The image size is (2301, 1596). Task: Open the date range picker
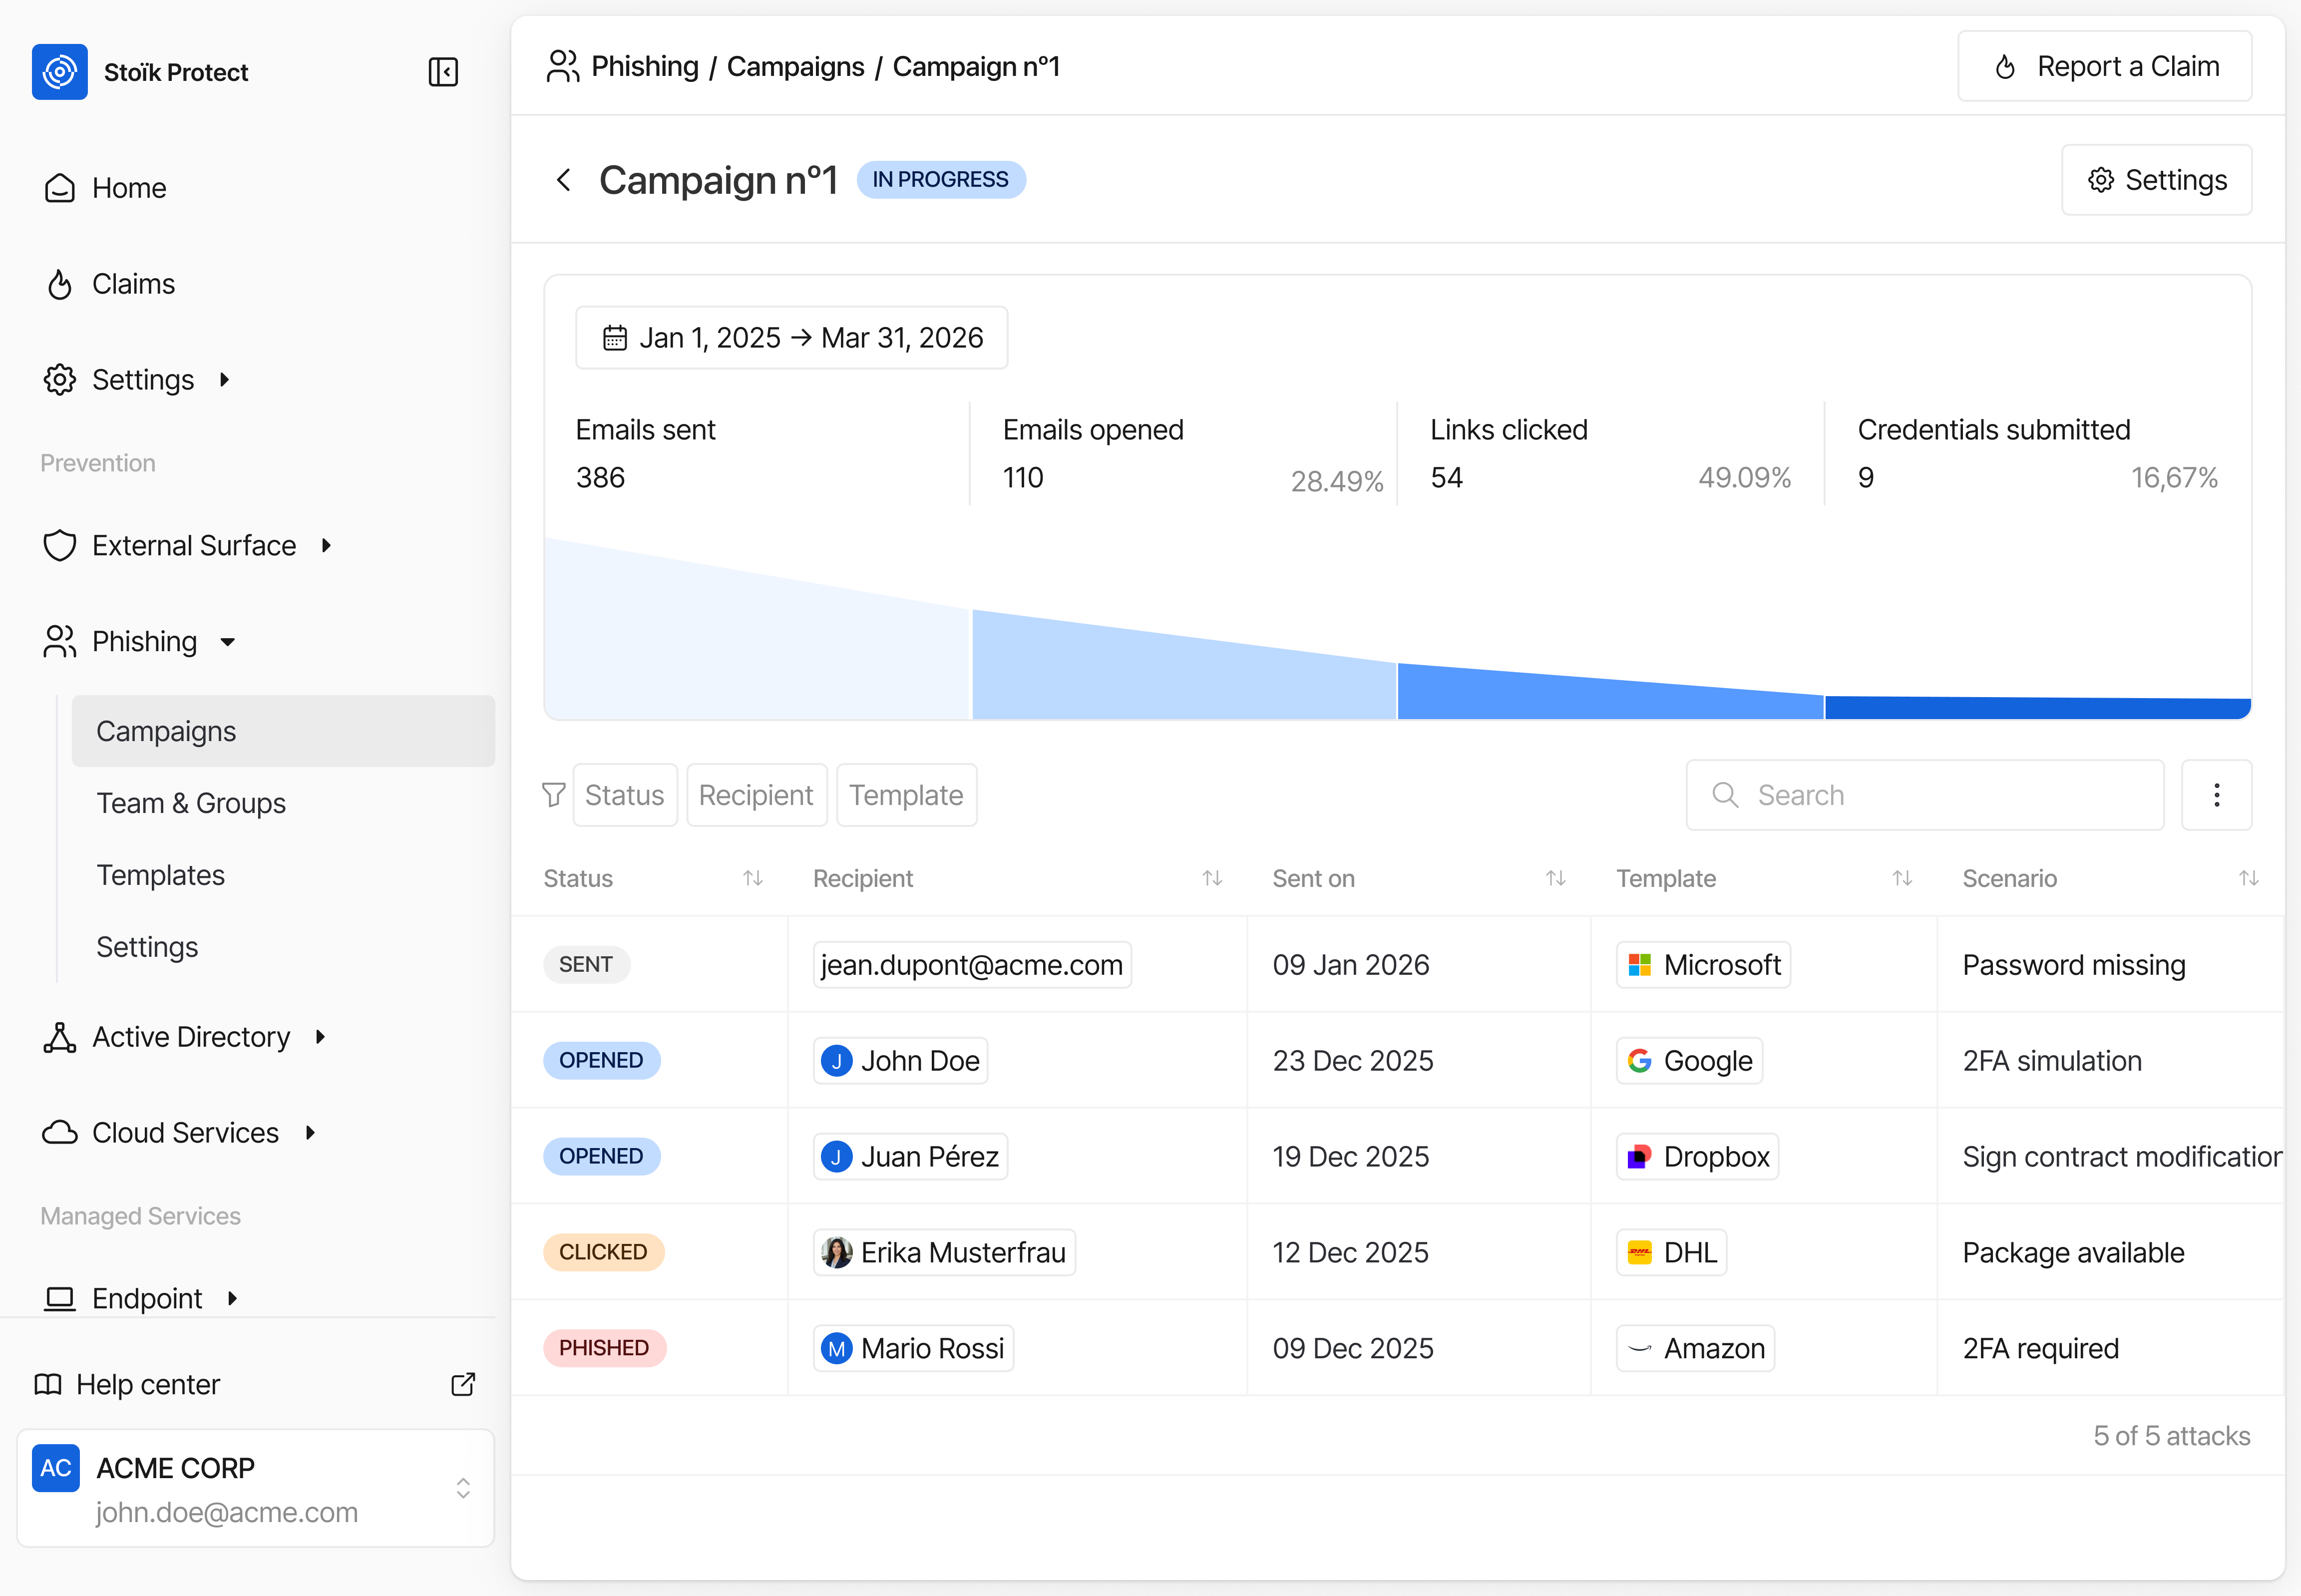click(x=791, y=338)
